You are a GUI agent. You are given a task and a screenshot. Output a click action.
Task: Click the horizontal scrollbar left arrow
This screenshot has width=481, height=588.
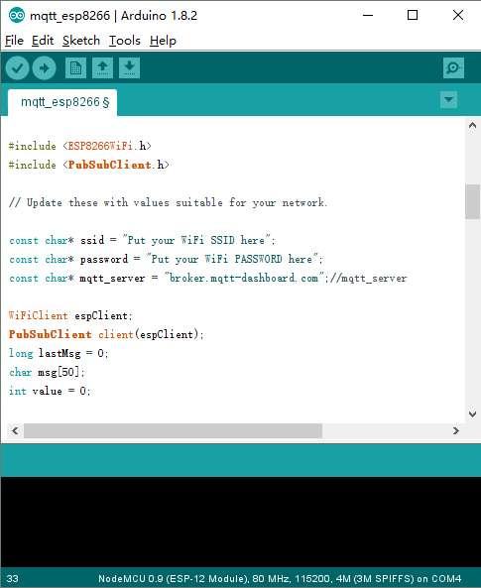[15, 431]
